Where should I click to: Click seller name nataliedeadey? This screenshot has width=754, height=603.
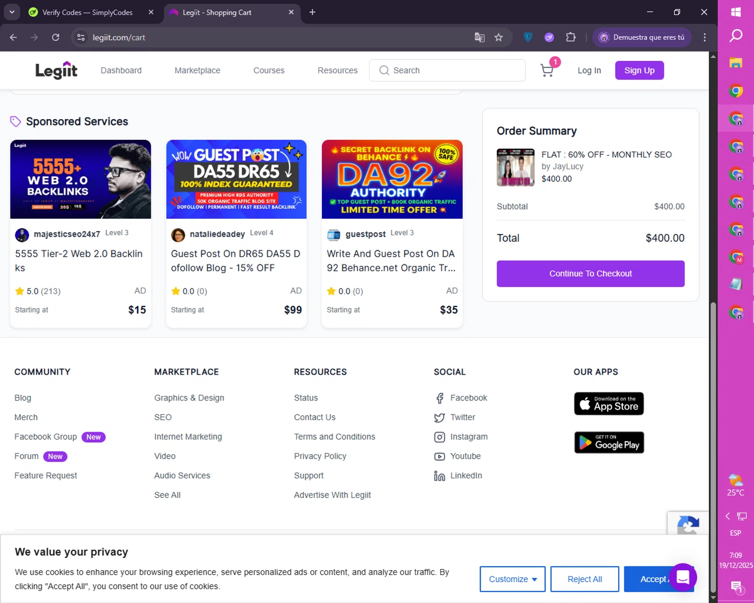pos(217,234)
